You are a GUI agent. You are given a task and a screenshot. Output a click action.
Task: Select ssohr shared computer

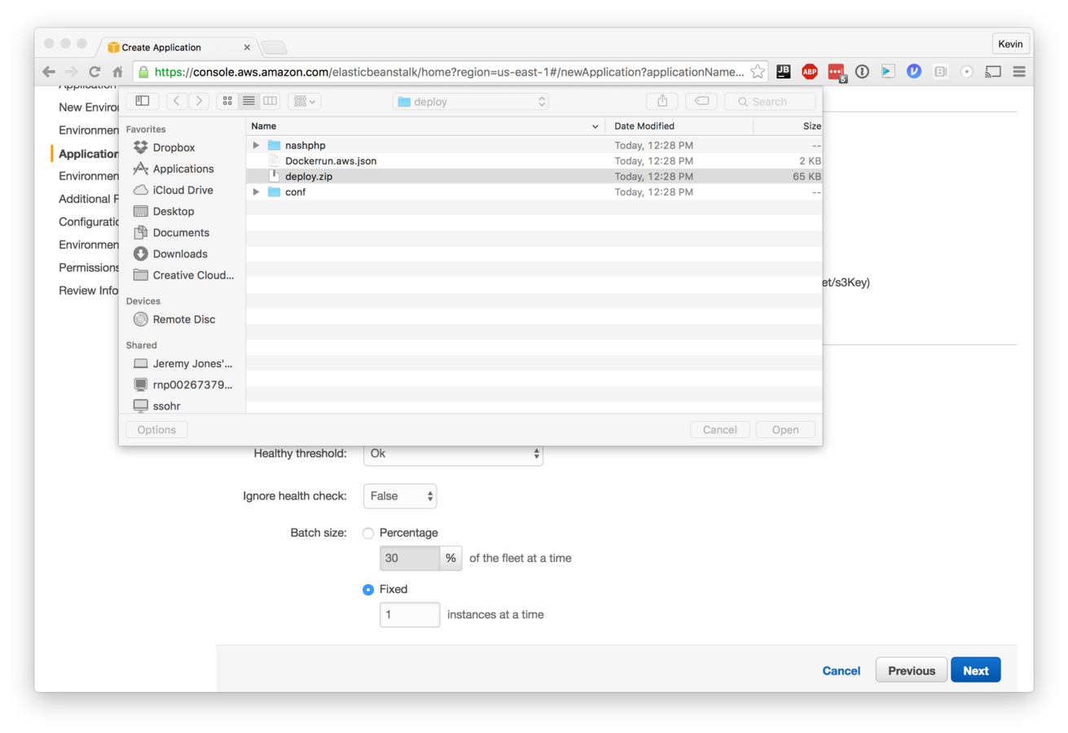pos(165,406)
